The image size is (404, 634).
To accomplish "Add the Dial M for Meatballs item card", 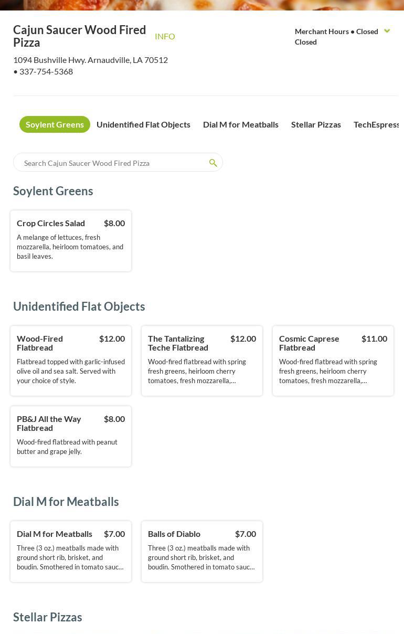I will 71,552.
